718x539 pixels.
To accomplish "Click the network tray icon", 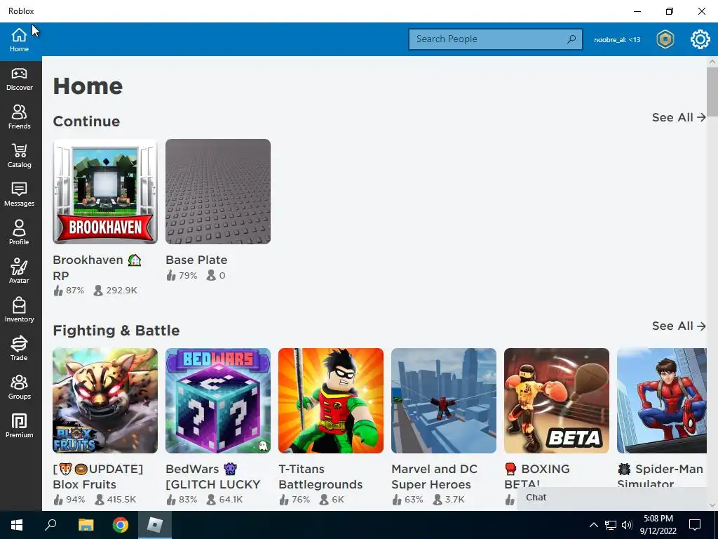I will click(x=611, y=525).
